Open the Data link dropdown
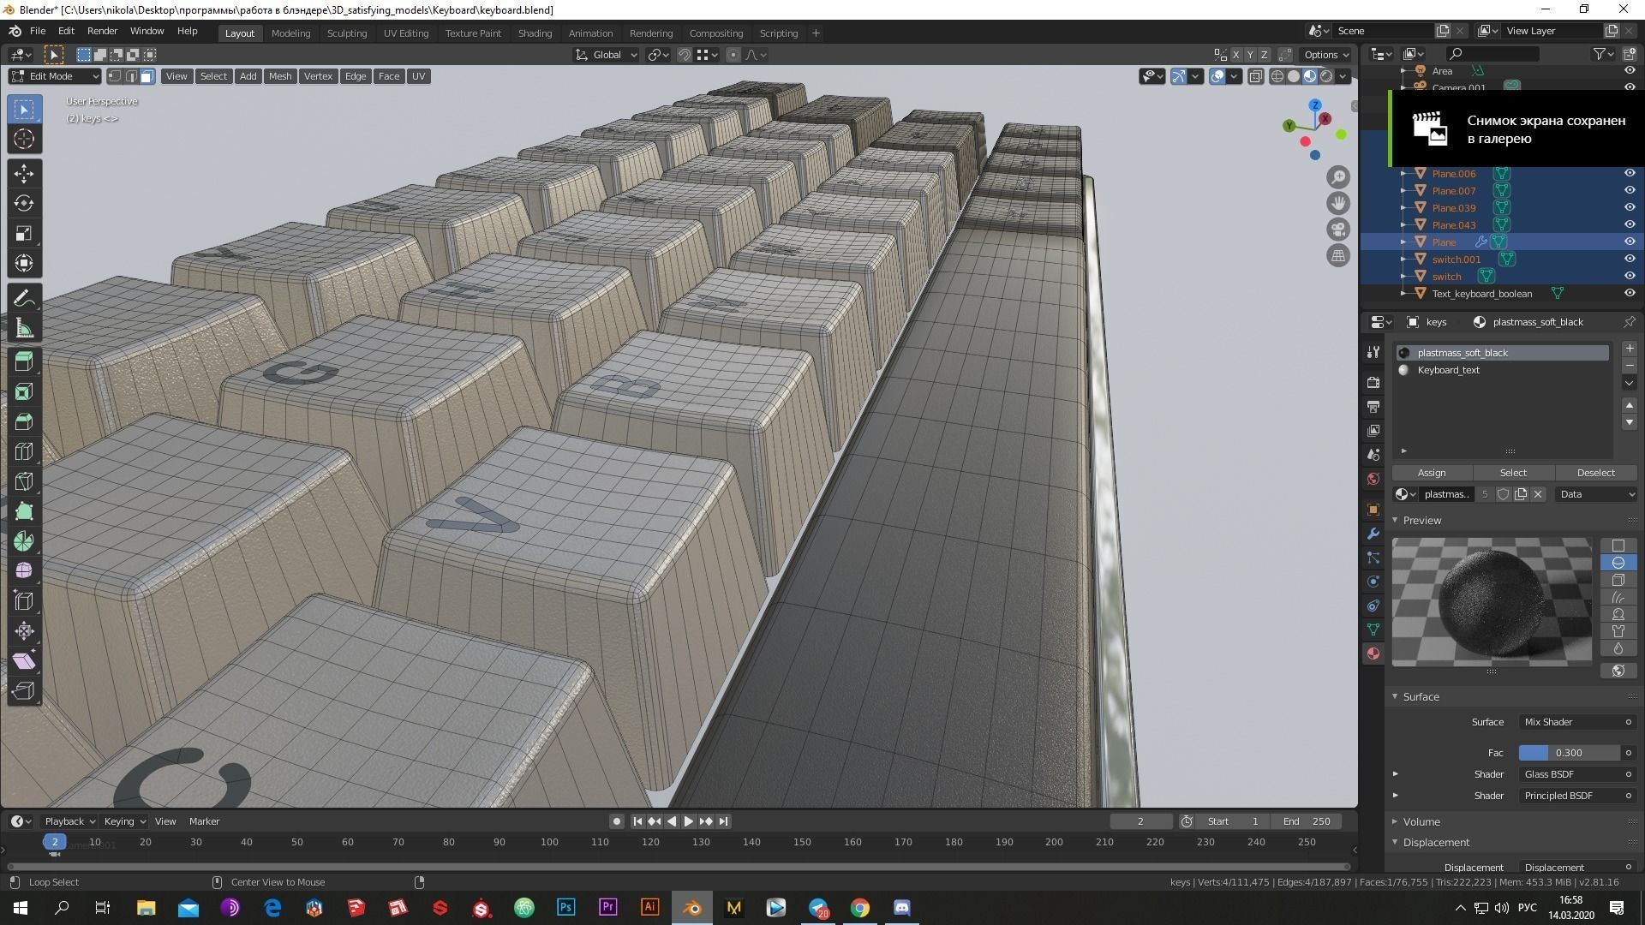1645x925 pixels. coord(1597,494)
